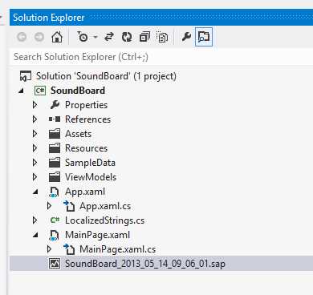
Task: Select the App.xaml file
Action: [85, 192]
